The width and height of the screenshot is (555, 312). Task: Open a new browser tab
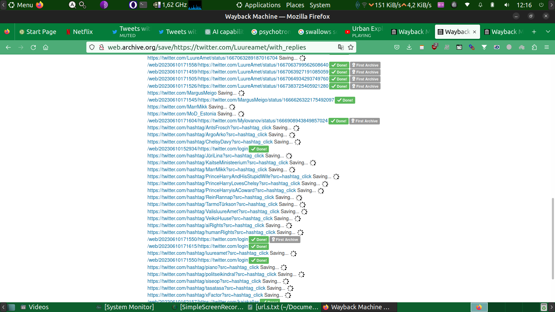point(534,32)
